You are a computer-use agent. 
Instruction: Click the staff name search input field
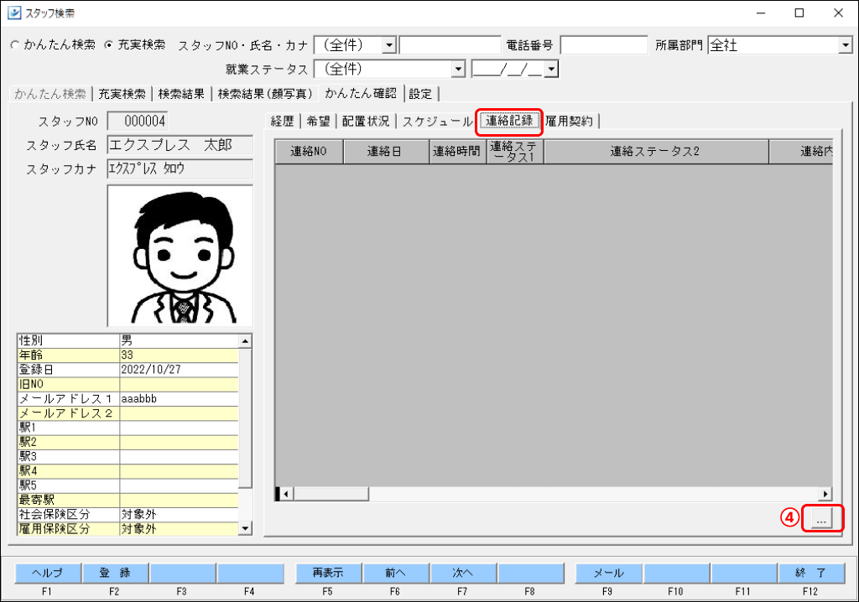[x=450, y=45]
